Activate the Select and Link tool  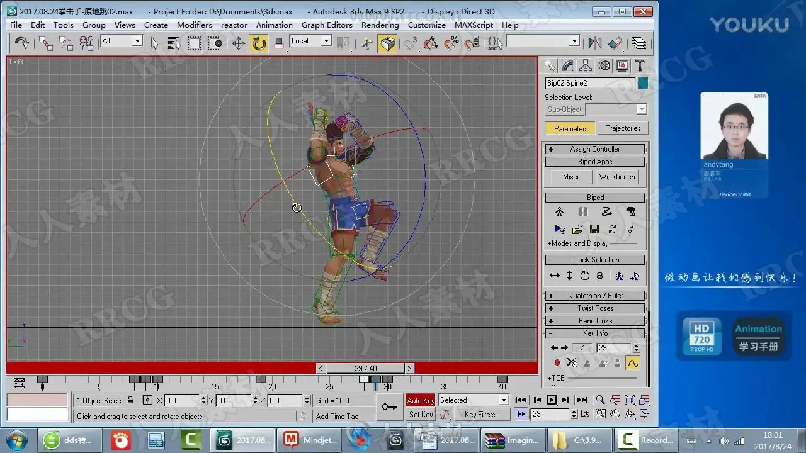[46, 43]
